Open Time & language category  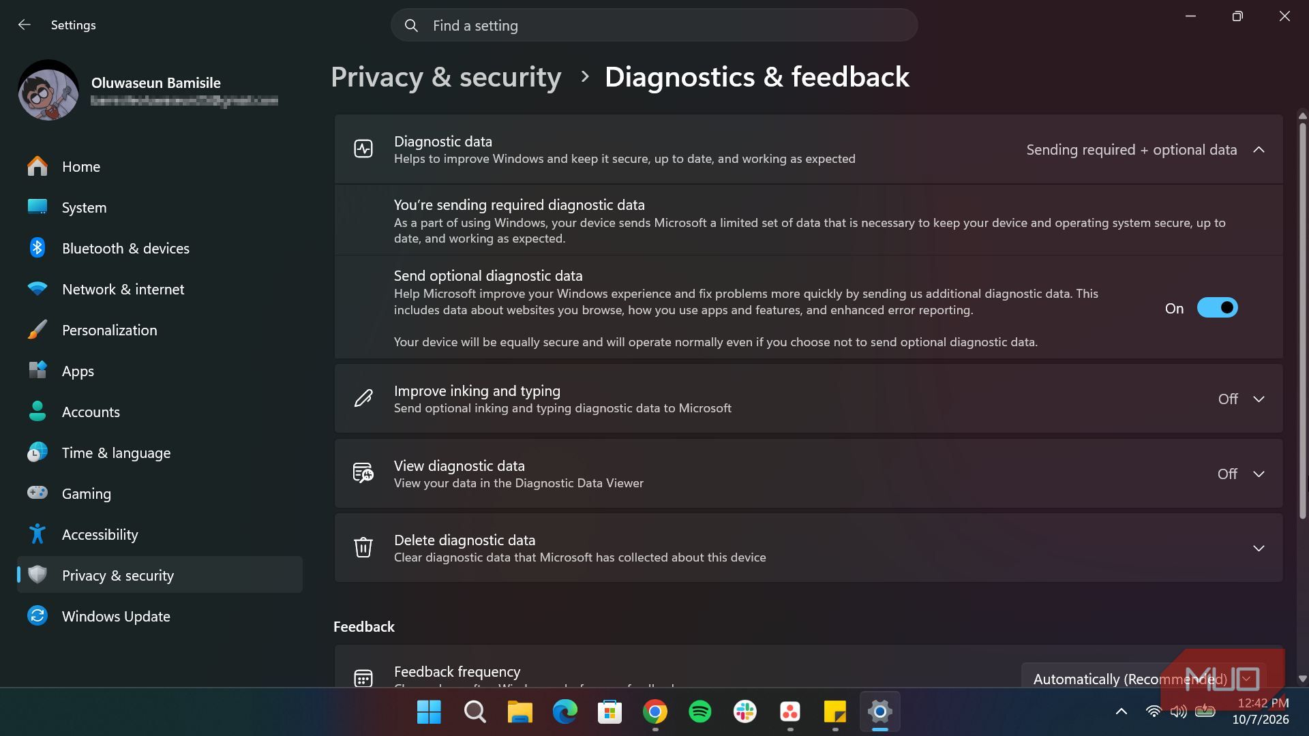point(160,453)
